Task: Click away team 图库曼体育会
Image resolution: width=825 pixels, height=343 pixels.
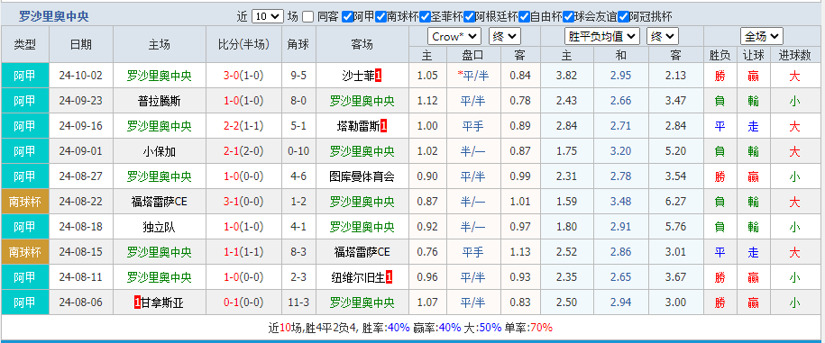Action: coord(362,176)
